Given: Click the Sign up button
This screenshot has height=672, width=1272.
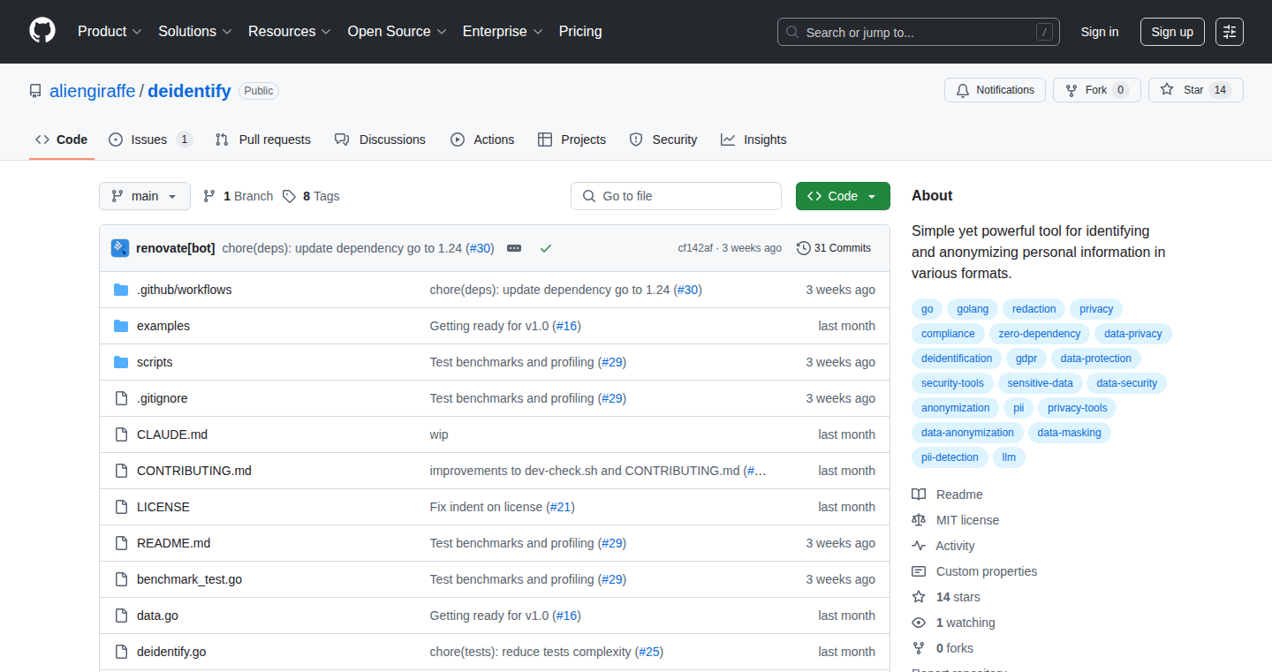Looking at the screenshot, I should 1172,32.
